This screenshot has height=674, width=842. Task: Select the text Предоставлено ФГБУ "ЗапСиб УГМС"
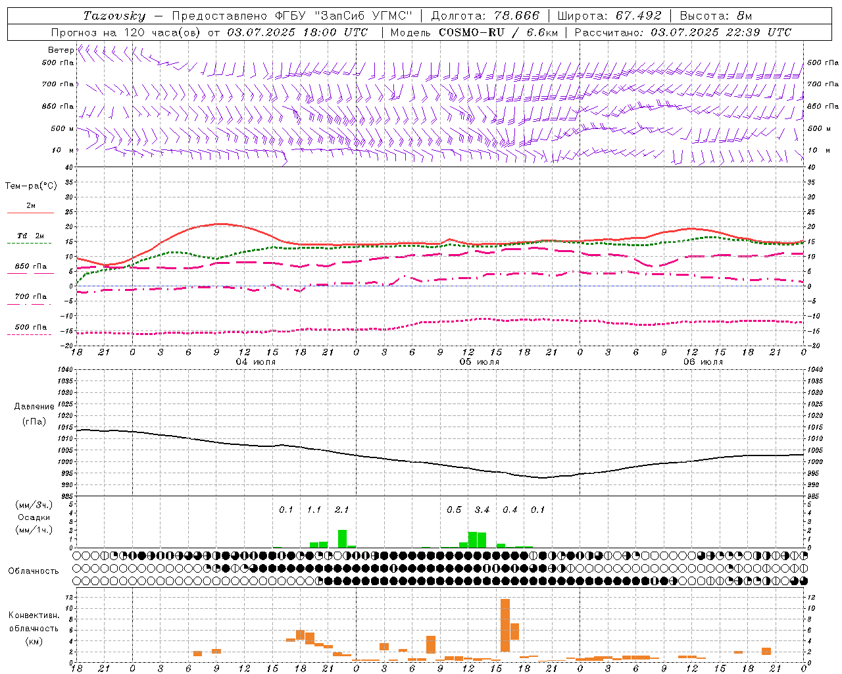(291, 16)
